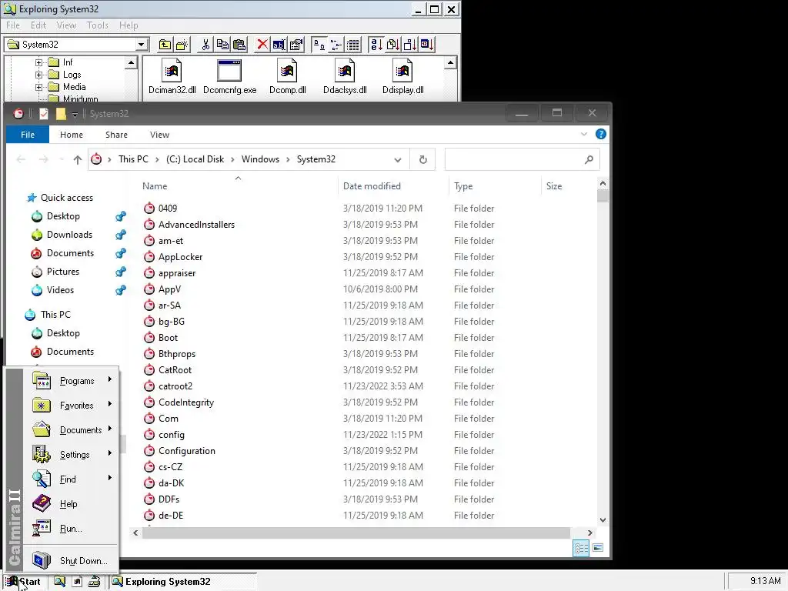The width and height of the screenshot is (788, 591).
Task: Click the (C:) Local Disk breadcrumb
Action: pyautogui.click(x=195, y=159)
